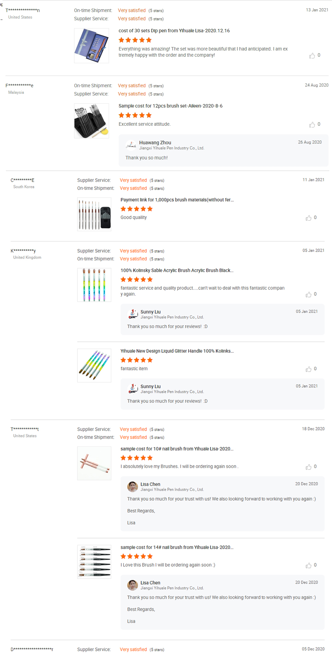Open 'cost of 30 sets Dip pen' product link
The height and width of the screenshot is (654, 332).
pyautogui.click(x=174, y=31)
